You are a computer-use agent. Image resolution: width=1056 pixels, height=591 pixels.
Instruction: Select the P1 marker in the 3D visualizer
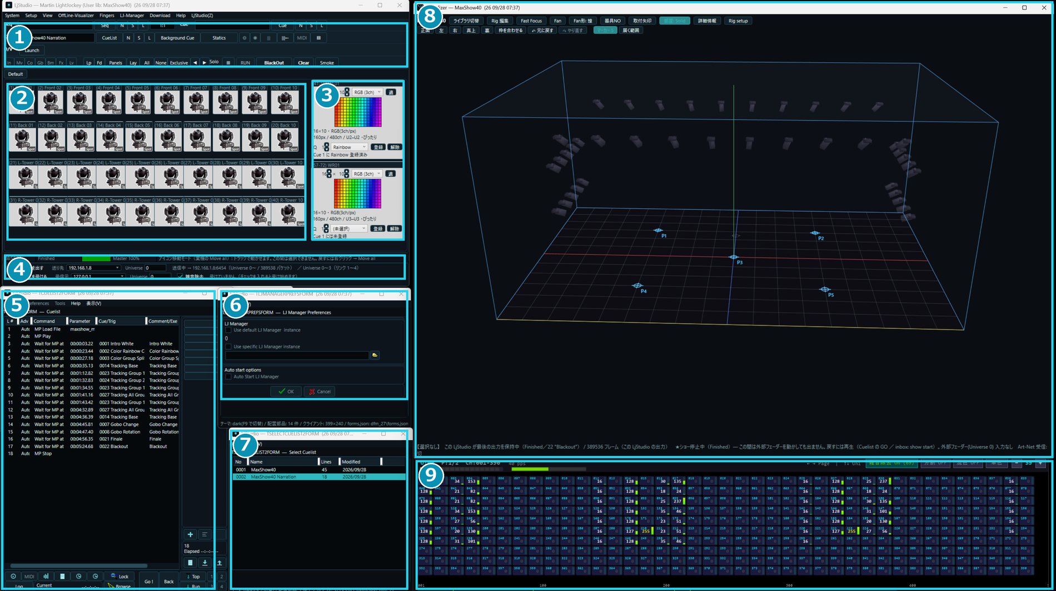coord(658,230)
